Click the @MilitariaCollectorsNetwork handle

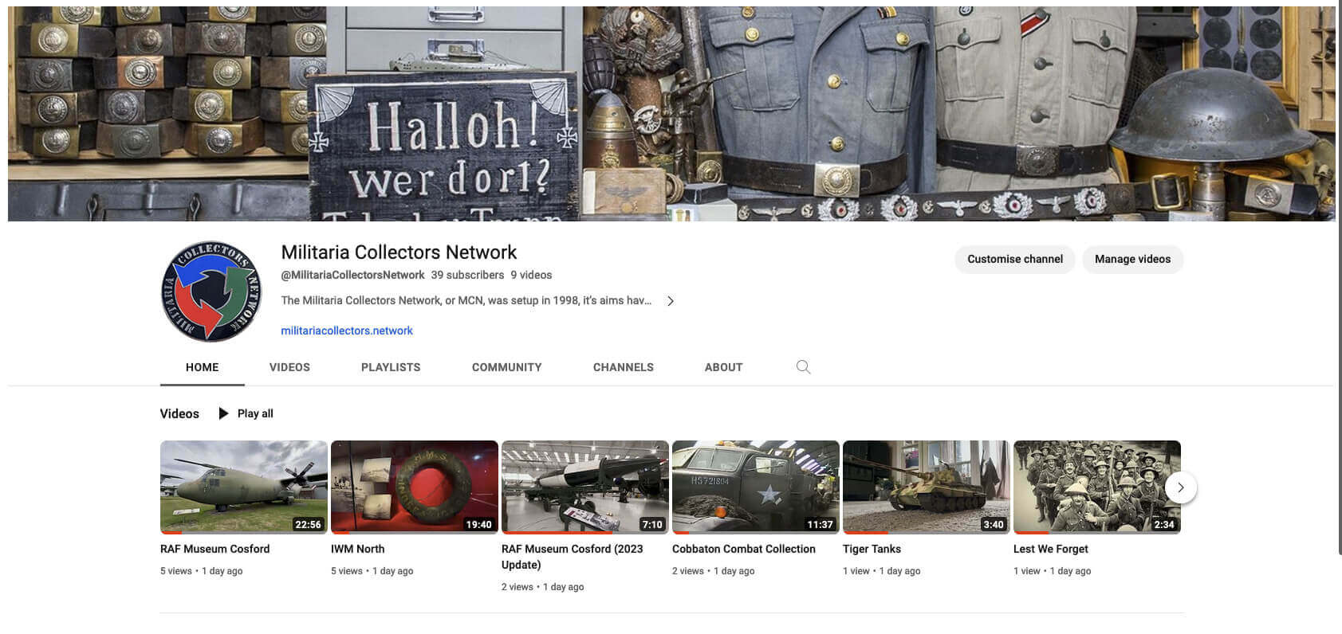[x=352, y=275]
